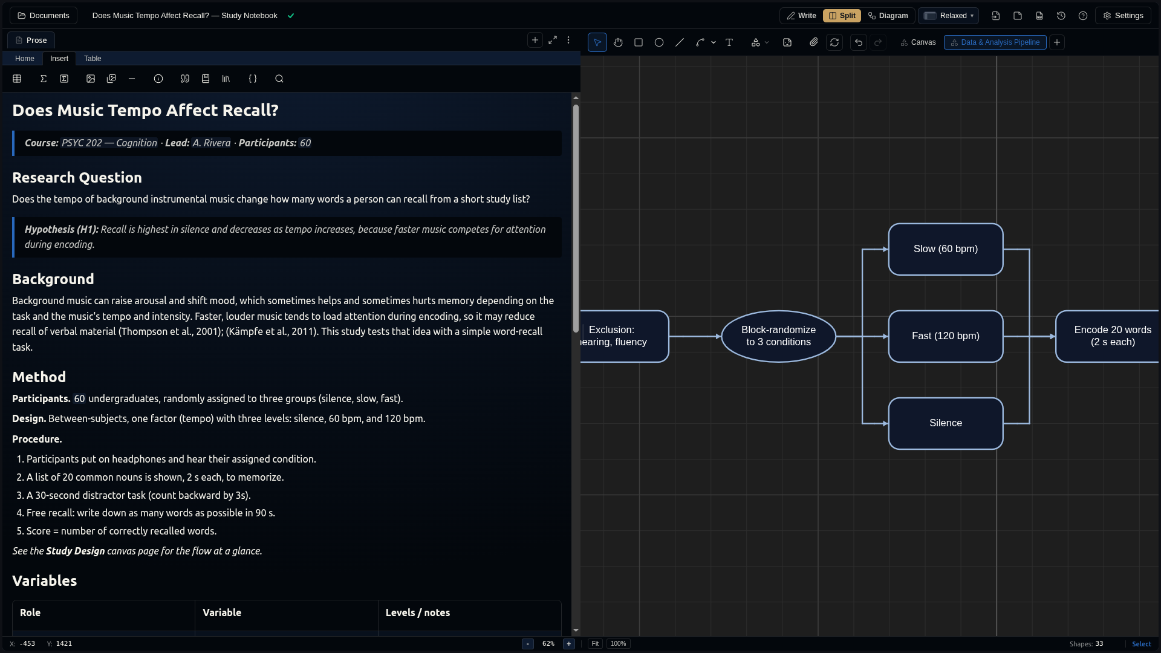Expand the connector tool options chevron
The height and width of the screenshot is (653, 1161).
pyautogui.click(x=714, y=42)
